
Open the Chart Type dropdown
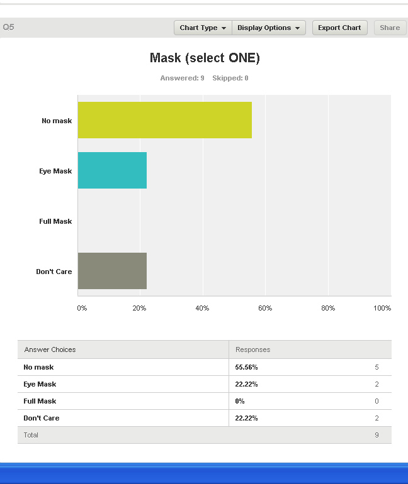tap(203, 28)
